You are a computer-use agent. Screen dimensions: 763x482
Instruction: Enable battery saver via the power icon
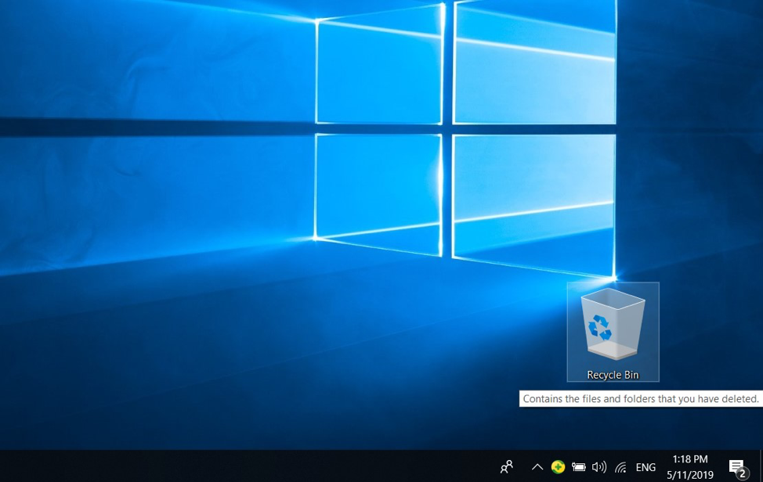point(580,466)
